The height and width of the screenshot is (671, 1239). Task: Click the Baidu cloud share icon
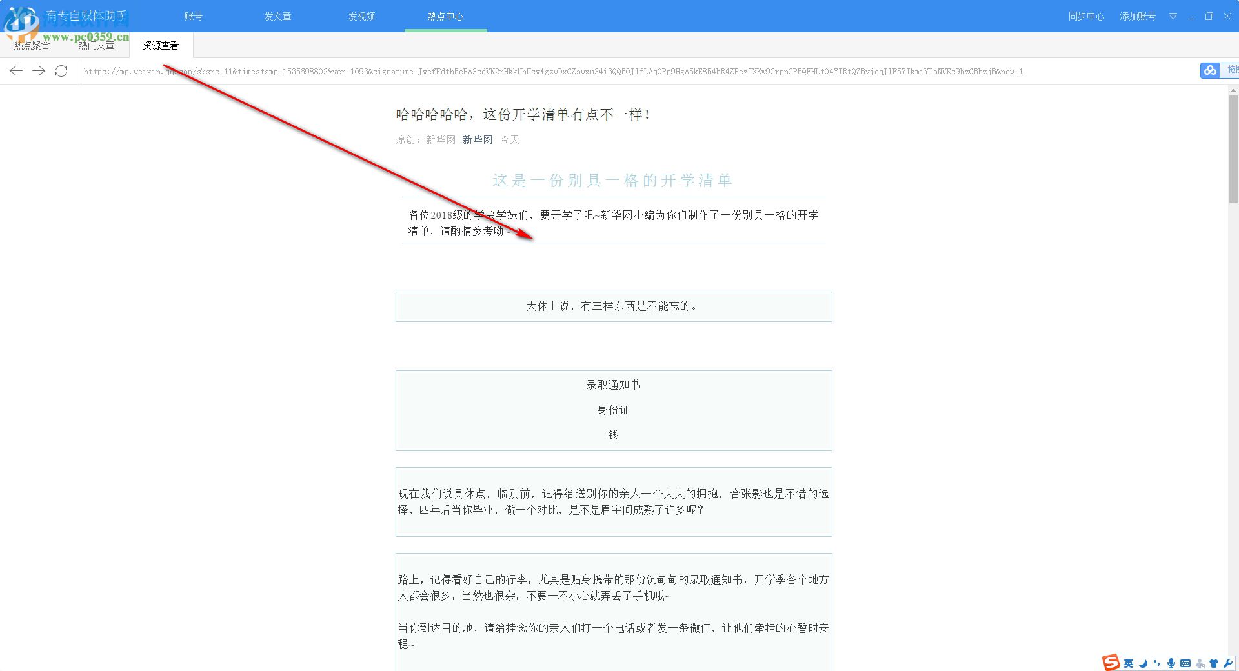pos(1209,70)
